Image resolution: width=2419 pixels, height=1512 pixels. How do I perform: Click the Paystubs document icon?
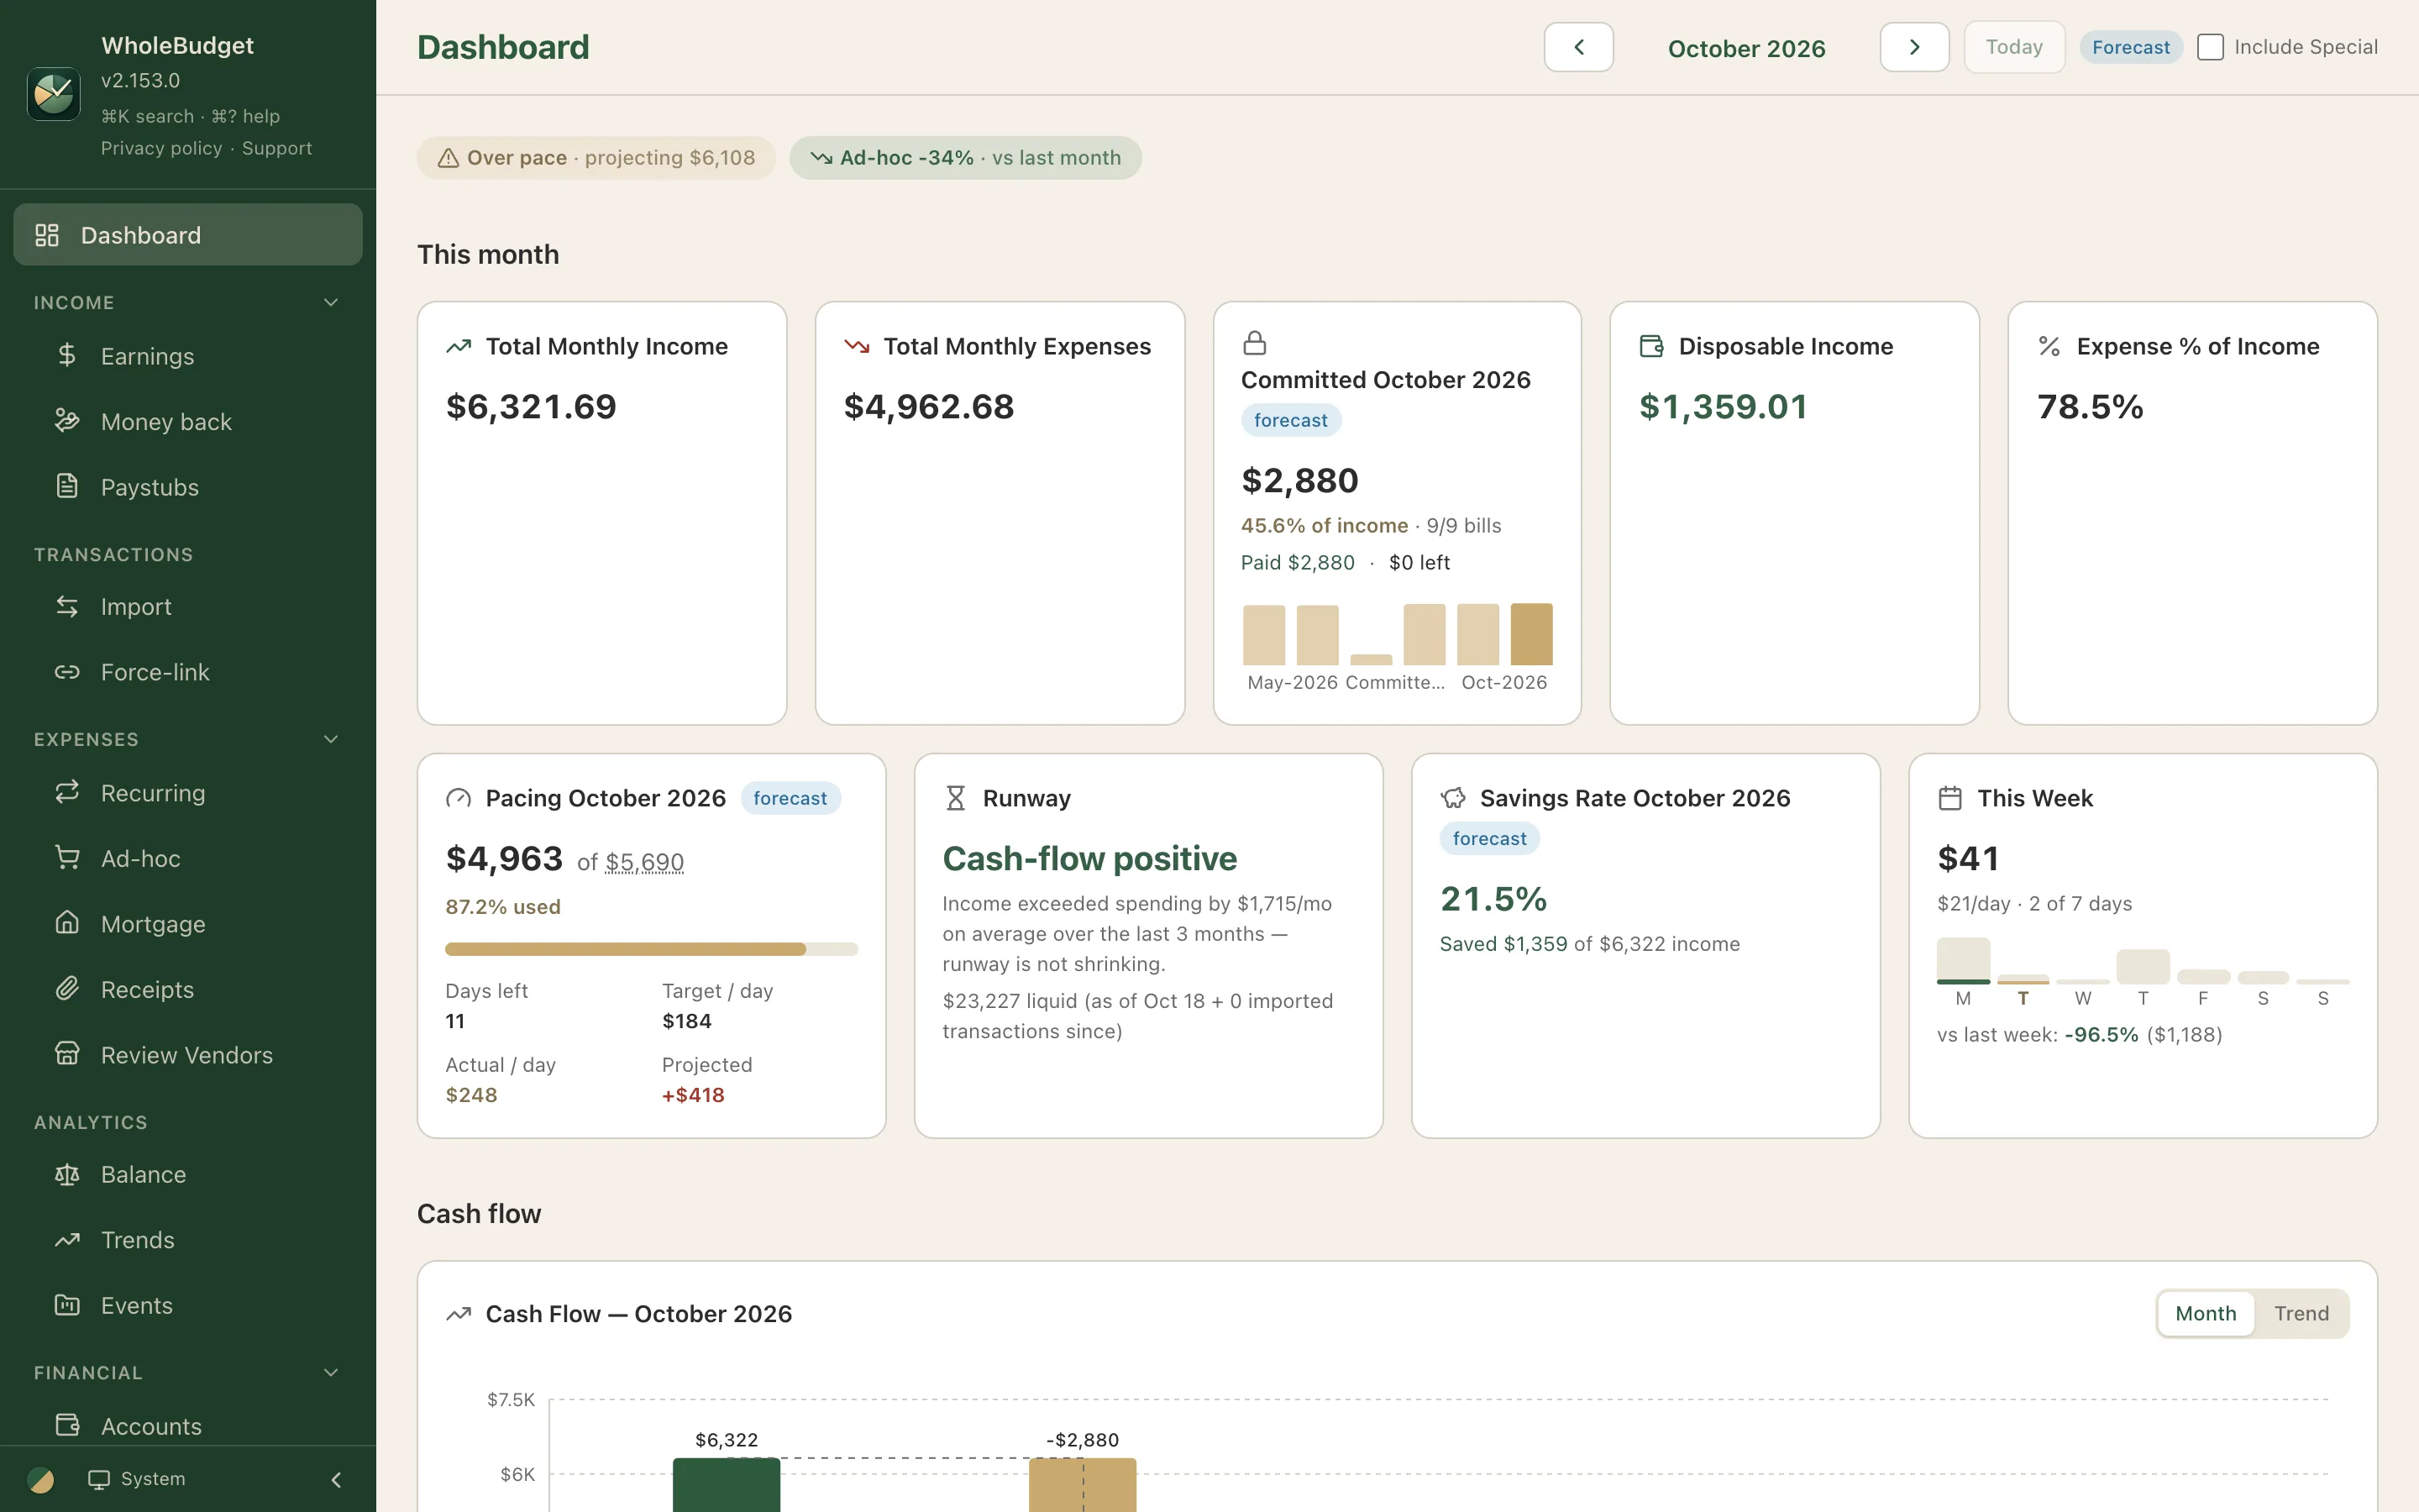tap(67, 486)
